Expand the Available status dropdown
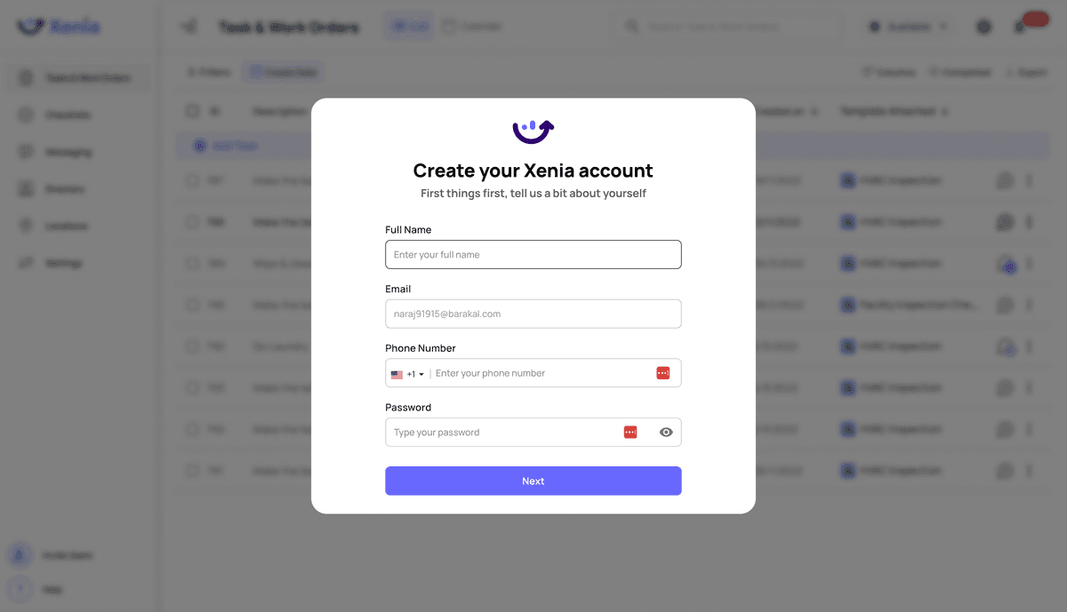Viewport: 1067px width, 612px height. pyautogui.click(x=908, y=26)
